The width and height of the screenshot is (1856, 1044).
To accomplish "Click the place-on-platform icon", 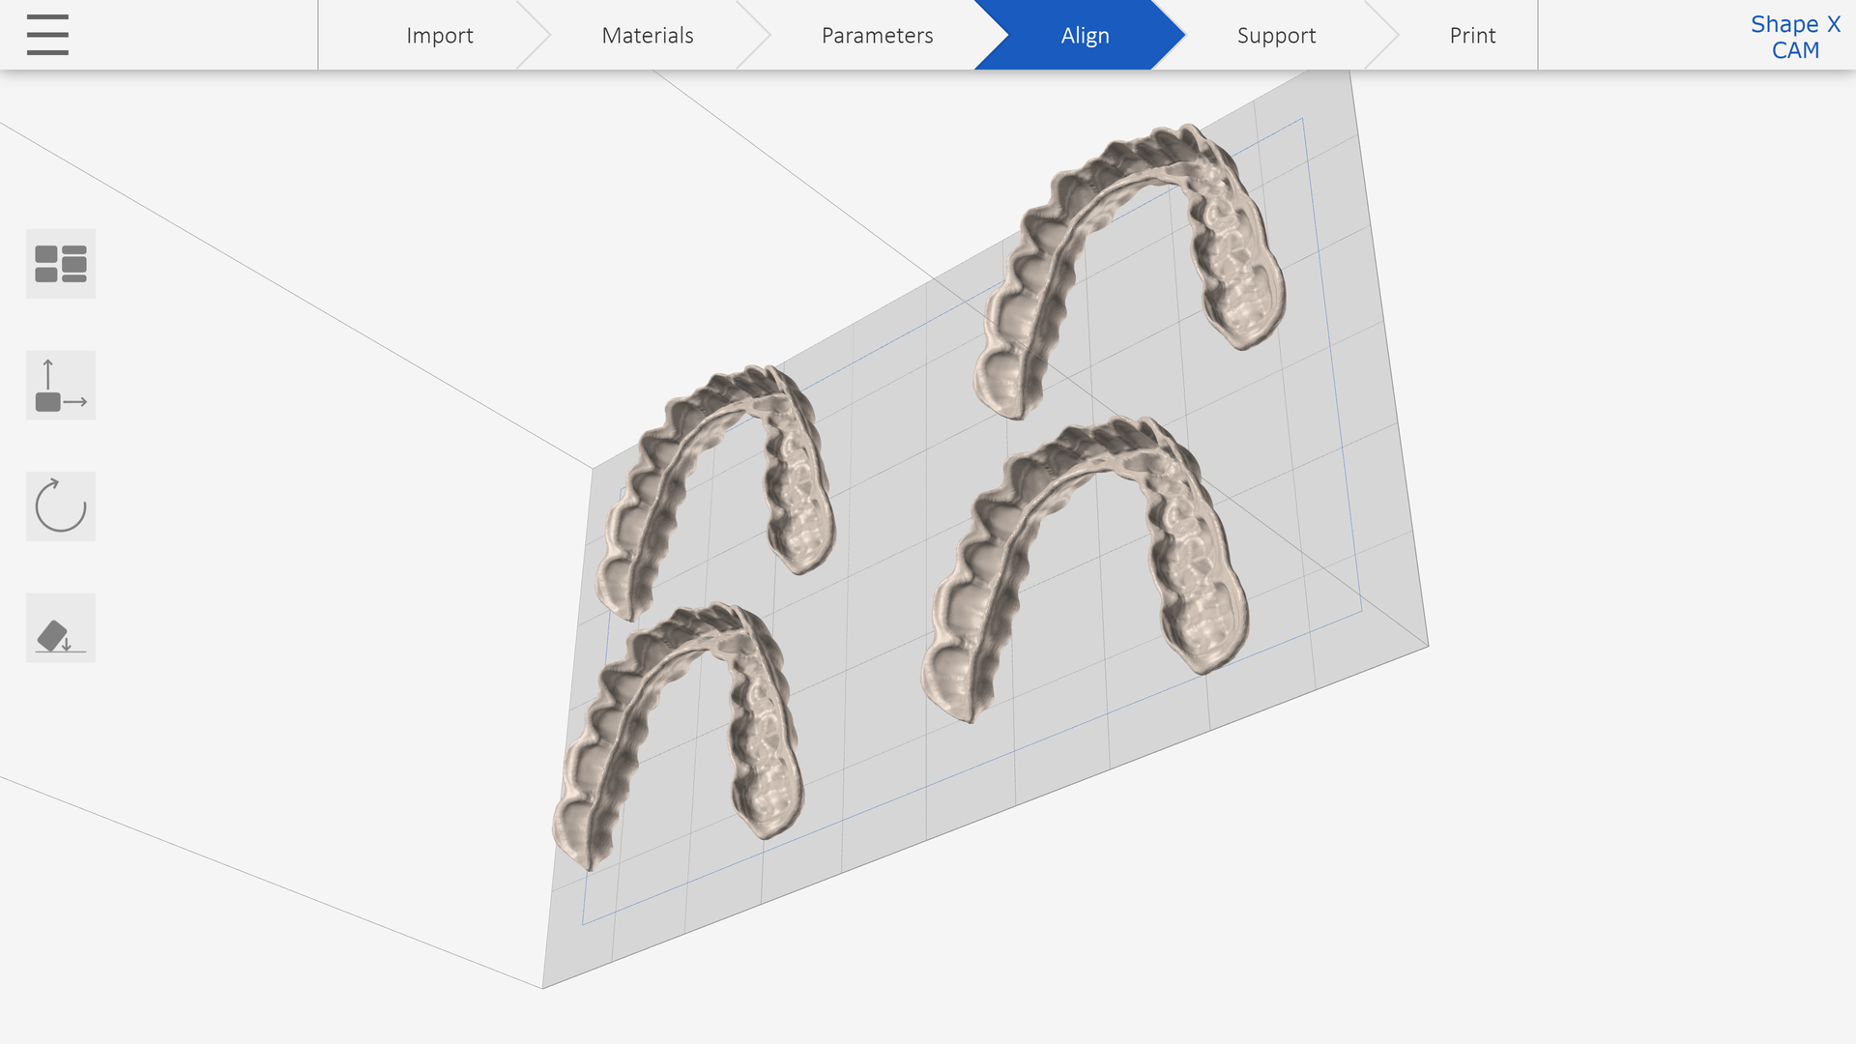I will [61, 628].
